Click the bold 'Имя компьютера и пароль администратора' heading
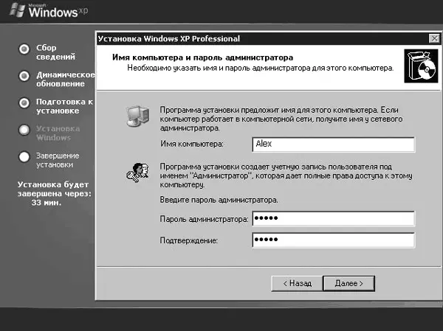 [203, 57]
